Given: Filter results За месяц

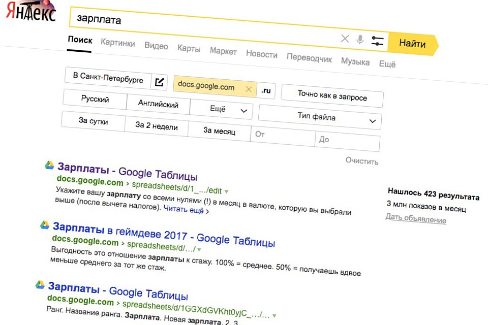Looking at the screenshot, I should click(219, 131).
